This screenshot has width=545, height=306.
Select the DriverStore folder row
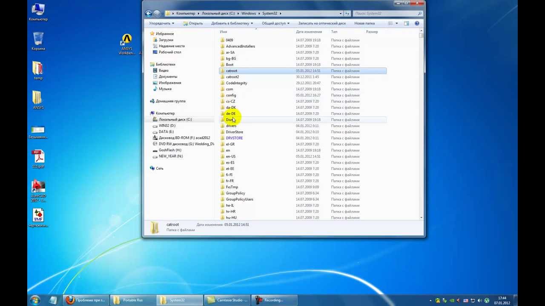[x=303, y=132]
